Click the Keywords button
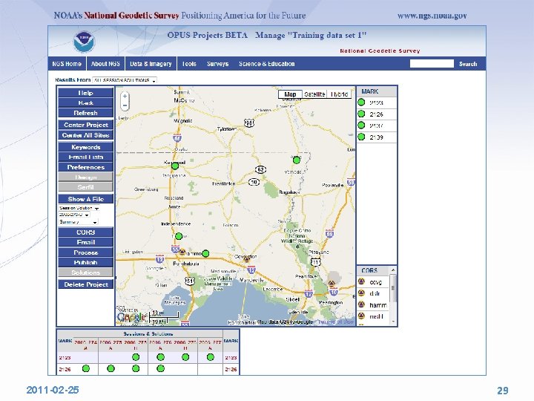 click(x=85, y=147)
